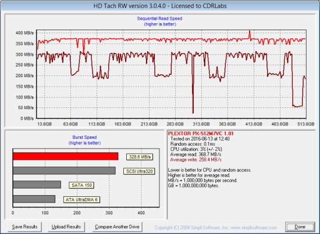This screenshot has width=320, height=234.
Task: Click the Done button
Action: [300, 226]
